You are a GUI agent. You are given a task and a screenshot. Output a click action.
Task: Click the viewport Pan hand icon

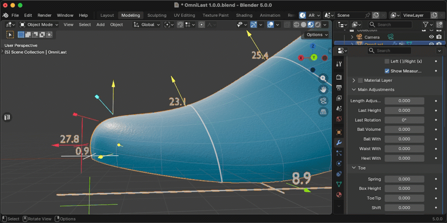[323, 90]
